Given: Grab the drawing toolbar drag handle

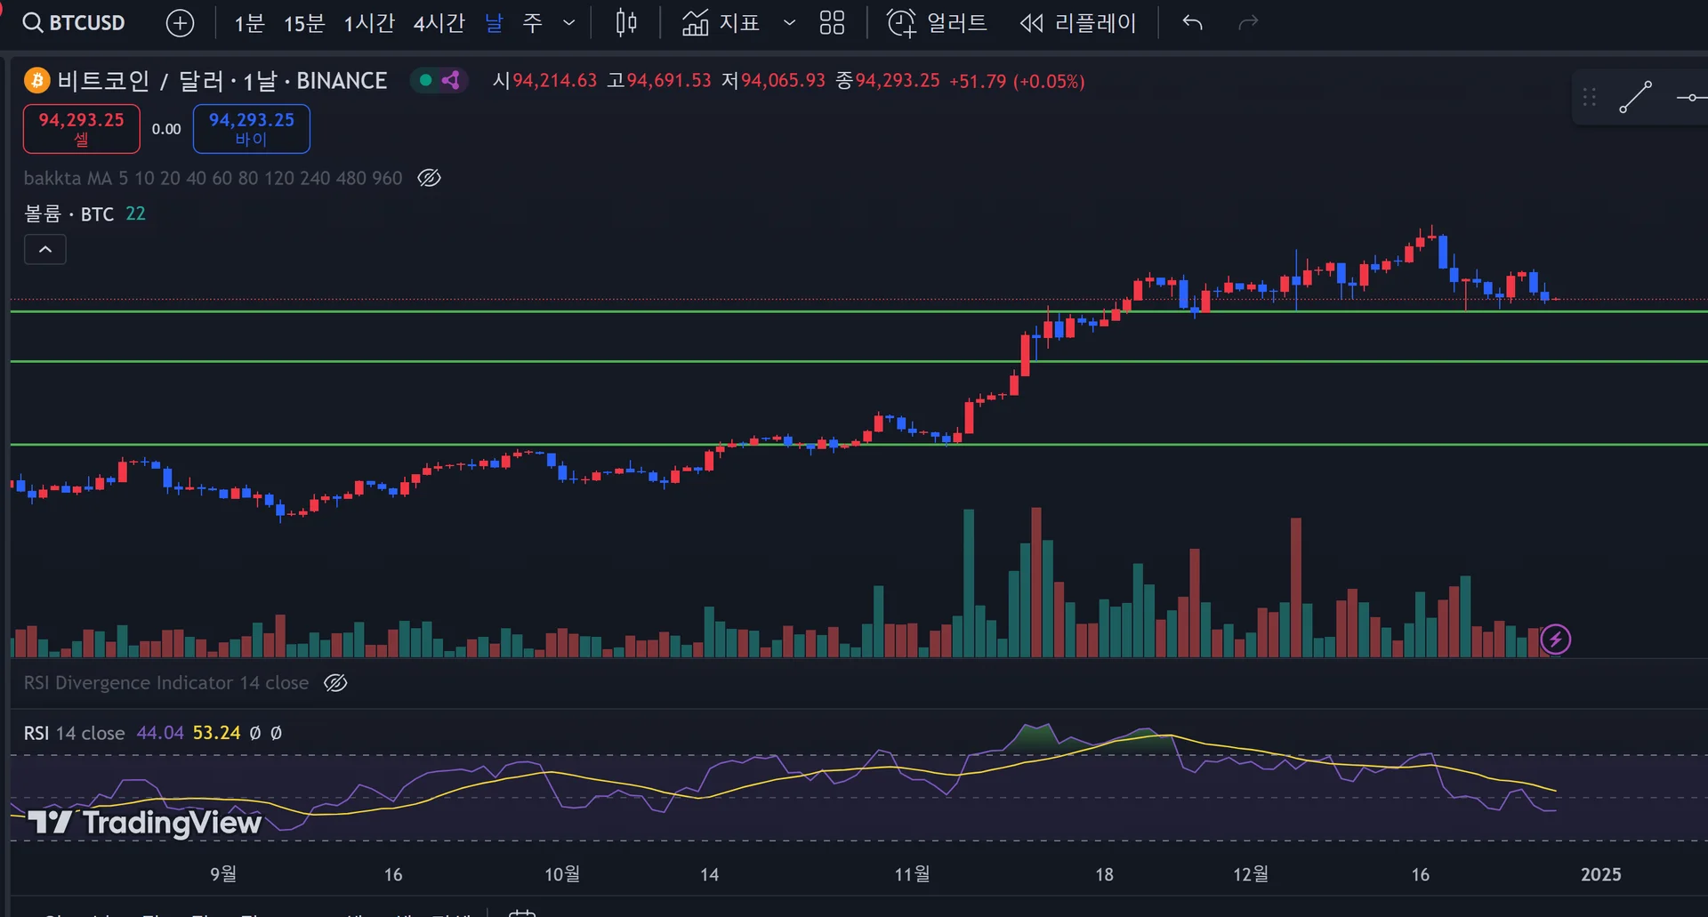Looking at the screenshot, I should (1590, 97).
